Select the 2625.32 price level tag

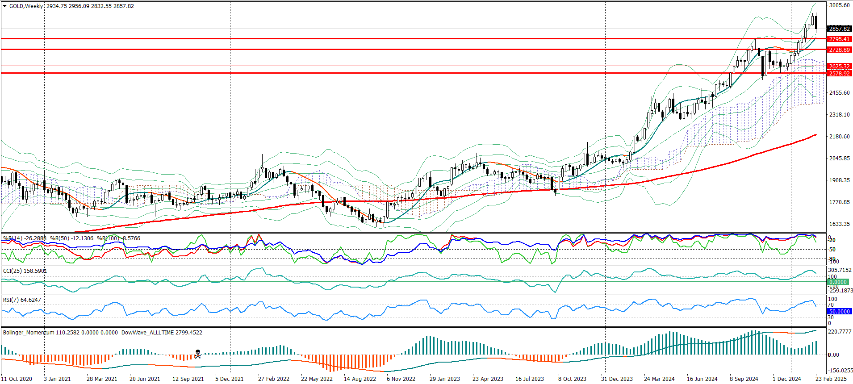[x=839, y=67]
